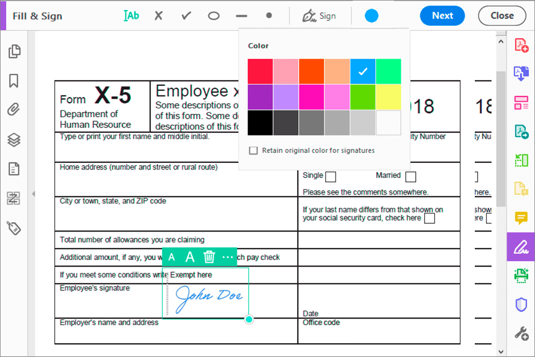Open the Organize Pages tool
Viewport: 535px width, 357px height.
click(522, 103)
